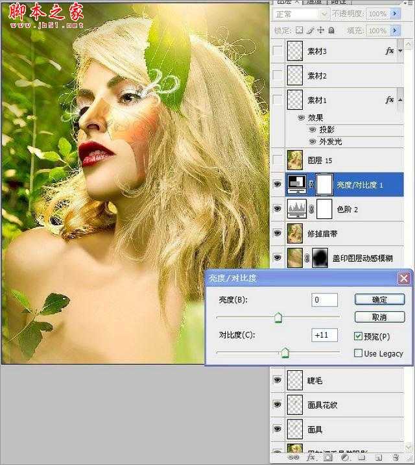This screenshot has width=415, height=465.
Task: Click the 对比度 contrast slider handle
Action: pyautogui.click(x=285, y=353)
